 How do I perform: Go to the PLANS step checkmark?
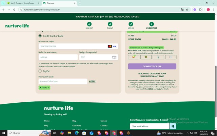pos(110,24)
